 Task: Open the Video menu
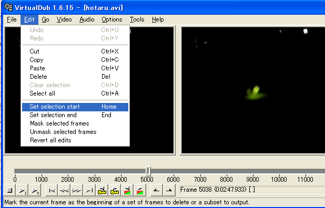(64, 19)
